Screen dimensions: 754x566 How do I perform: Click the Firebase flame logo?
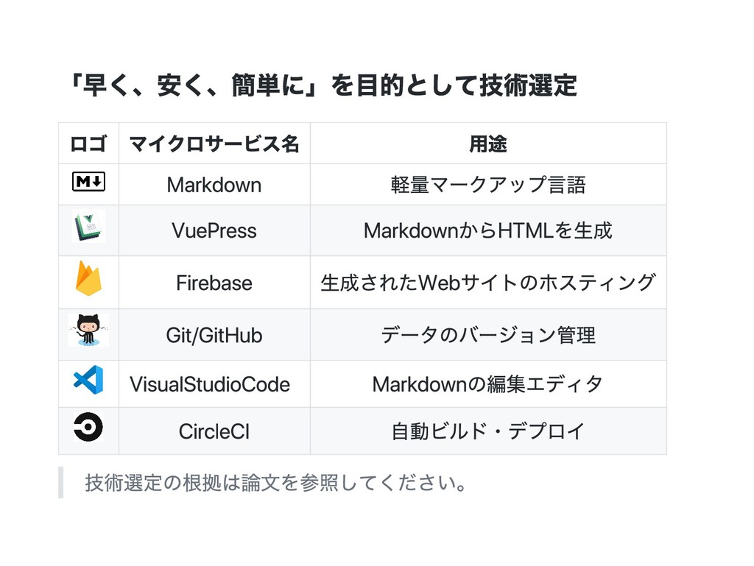point(88,278)
